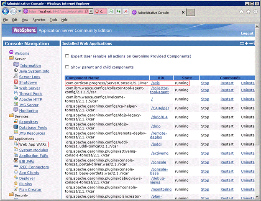Collapse the Services folder
This screenshot has height=201, width=261.
tap(11, 116)
